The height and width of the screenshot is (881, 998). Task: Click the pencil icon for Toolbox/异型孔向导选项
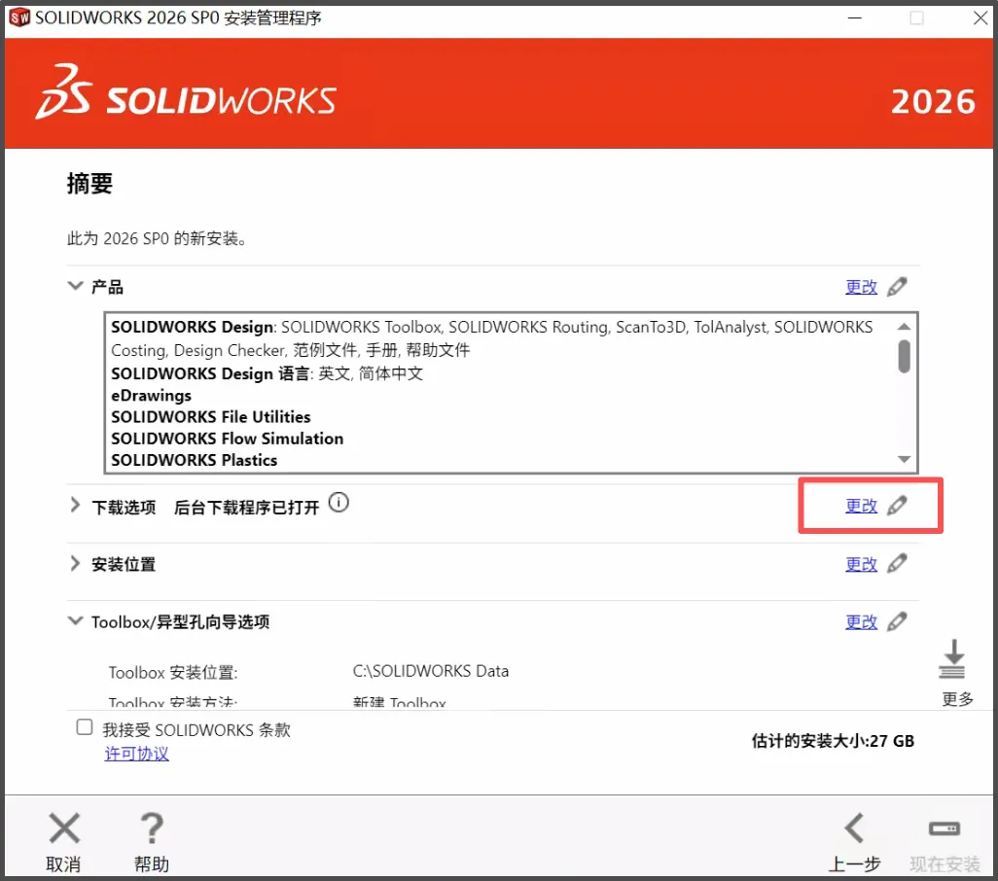click(897, 621)
